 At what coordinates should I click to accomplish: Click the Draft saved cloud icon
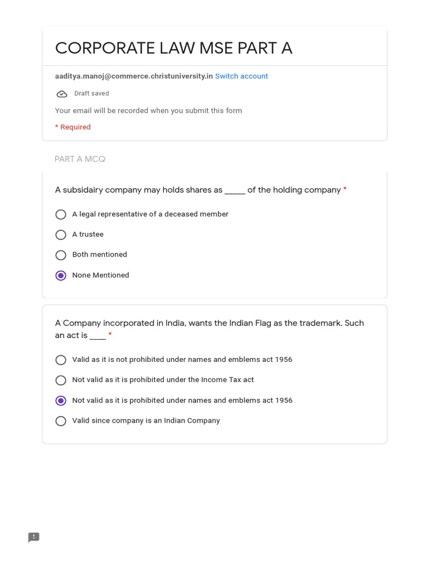pos(62,94)
